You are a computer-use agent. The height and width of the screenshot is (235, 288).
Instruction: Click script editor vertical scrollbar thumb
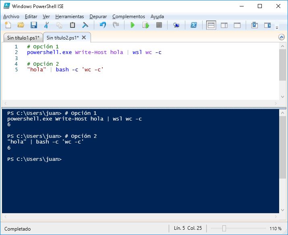click(282, 65)
